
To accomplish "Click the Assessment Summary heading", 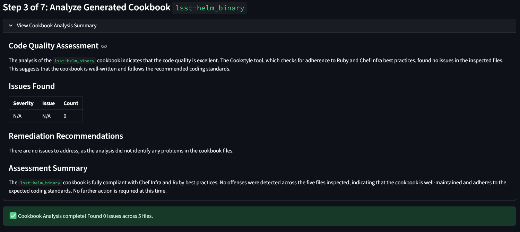I will pos(48,168).
